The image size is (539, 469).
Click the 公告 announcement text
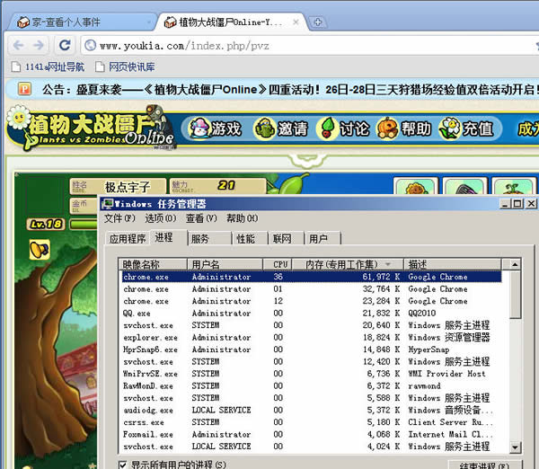coord(288,90)
